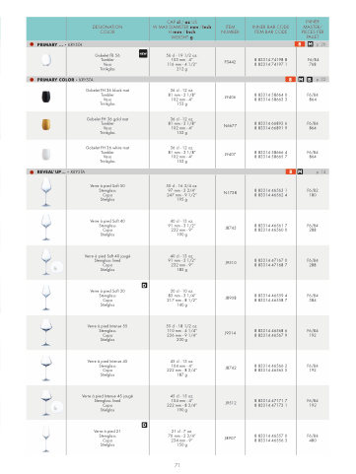Click the ITEM NUMBER column header
This screenshot has width=356, height=474.
pyautogui.click(x=230, y=30)
